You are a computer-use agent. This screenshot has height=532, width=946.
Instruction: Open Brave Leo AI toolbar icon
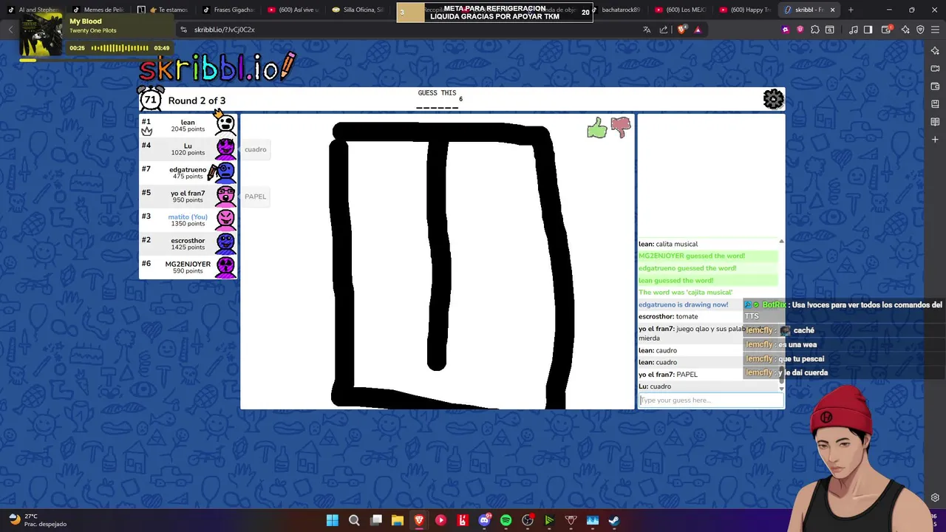905,30
